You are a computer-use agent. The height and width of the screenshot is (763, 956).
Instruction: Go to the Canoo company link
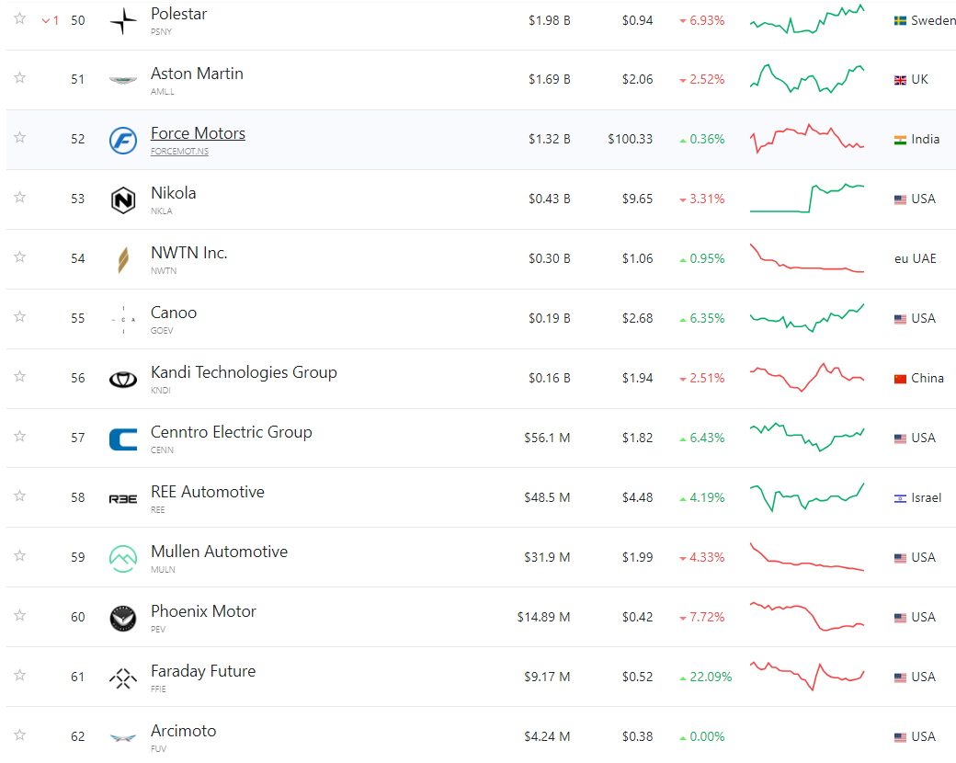click(x=174, y=313)
